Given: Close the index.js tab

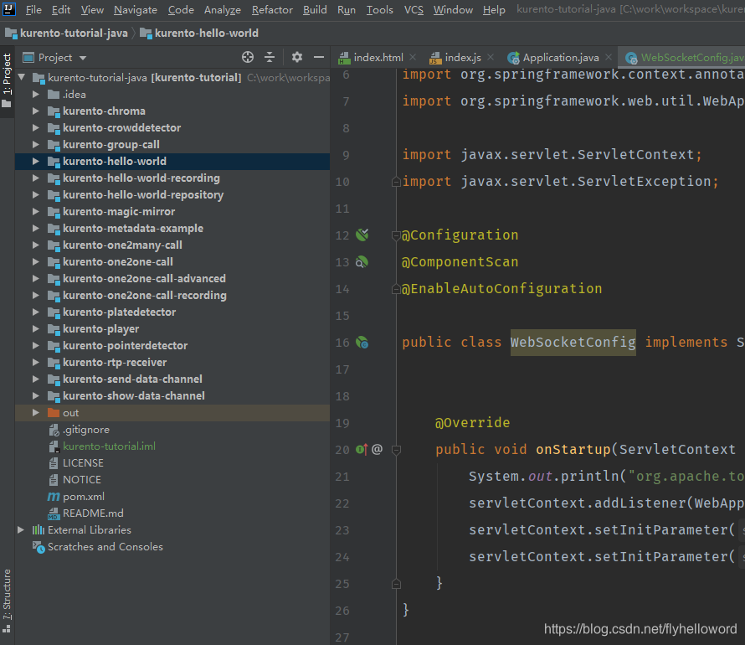Looking at the screenshot, I should (491, 58).
